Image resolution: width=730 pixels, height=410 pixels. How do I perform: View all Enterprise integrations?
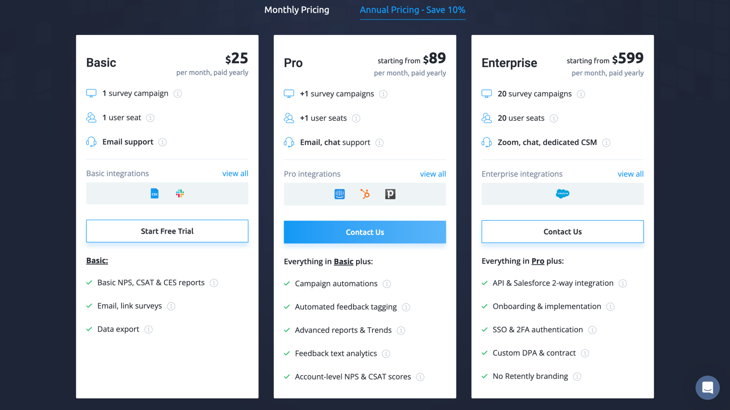click(631, 174)
